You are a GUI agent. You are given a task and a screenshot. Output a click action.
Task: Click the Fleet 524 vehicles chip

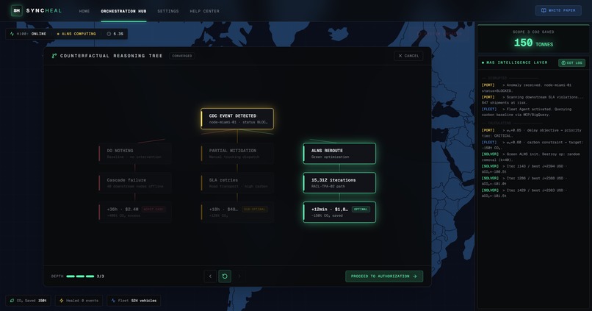point(134,301)
